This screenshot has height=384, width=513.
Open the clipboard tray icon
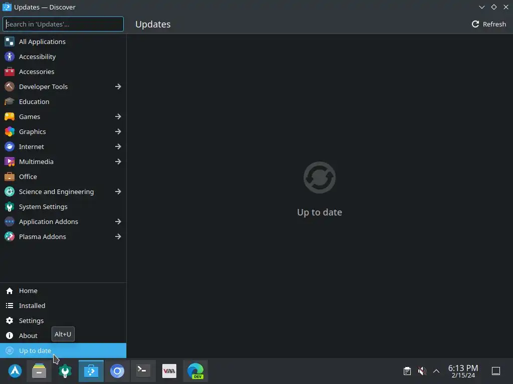coord(407,371)
